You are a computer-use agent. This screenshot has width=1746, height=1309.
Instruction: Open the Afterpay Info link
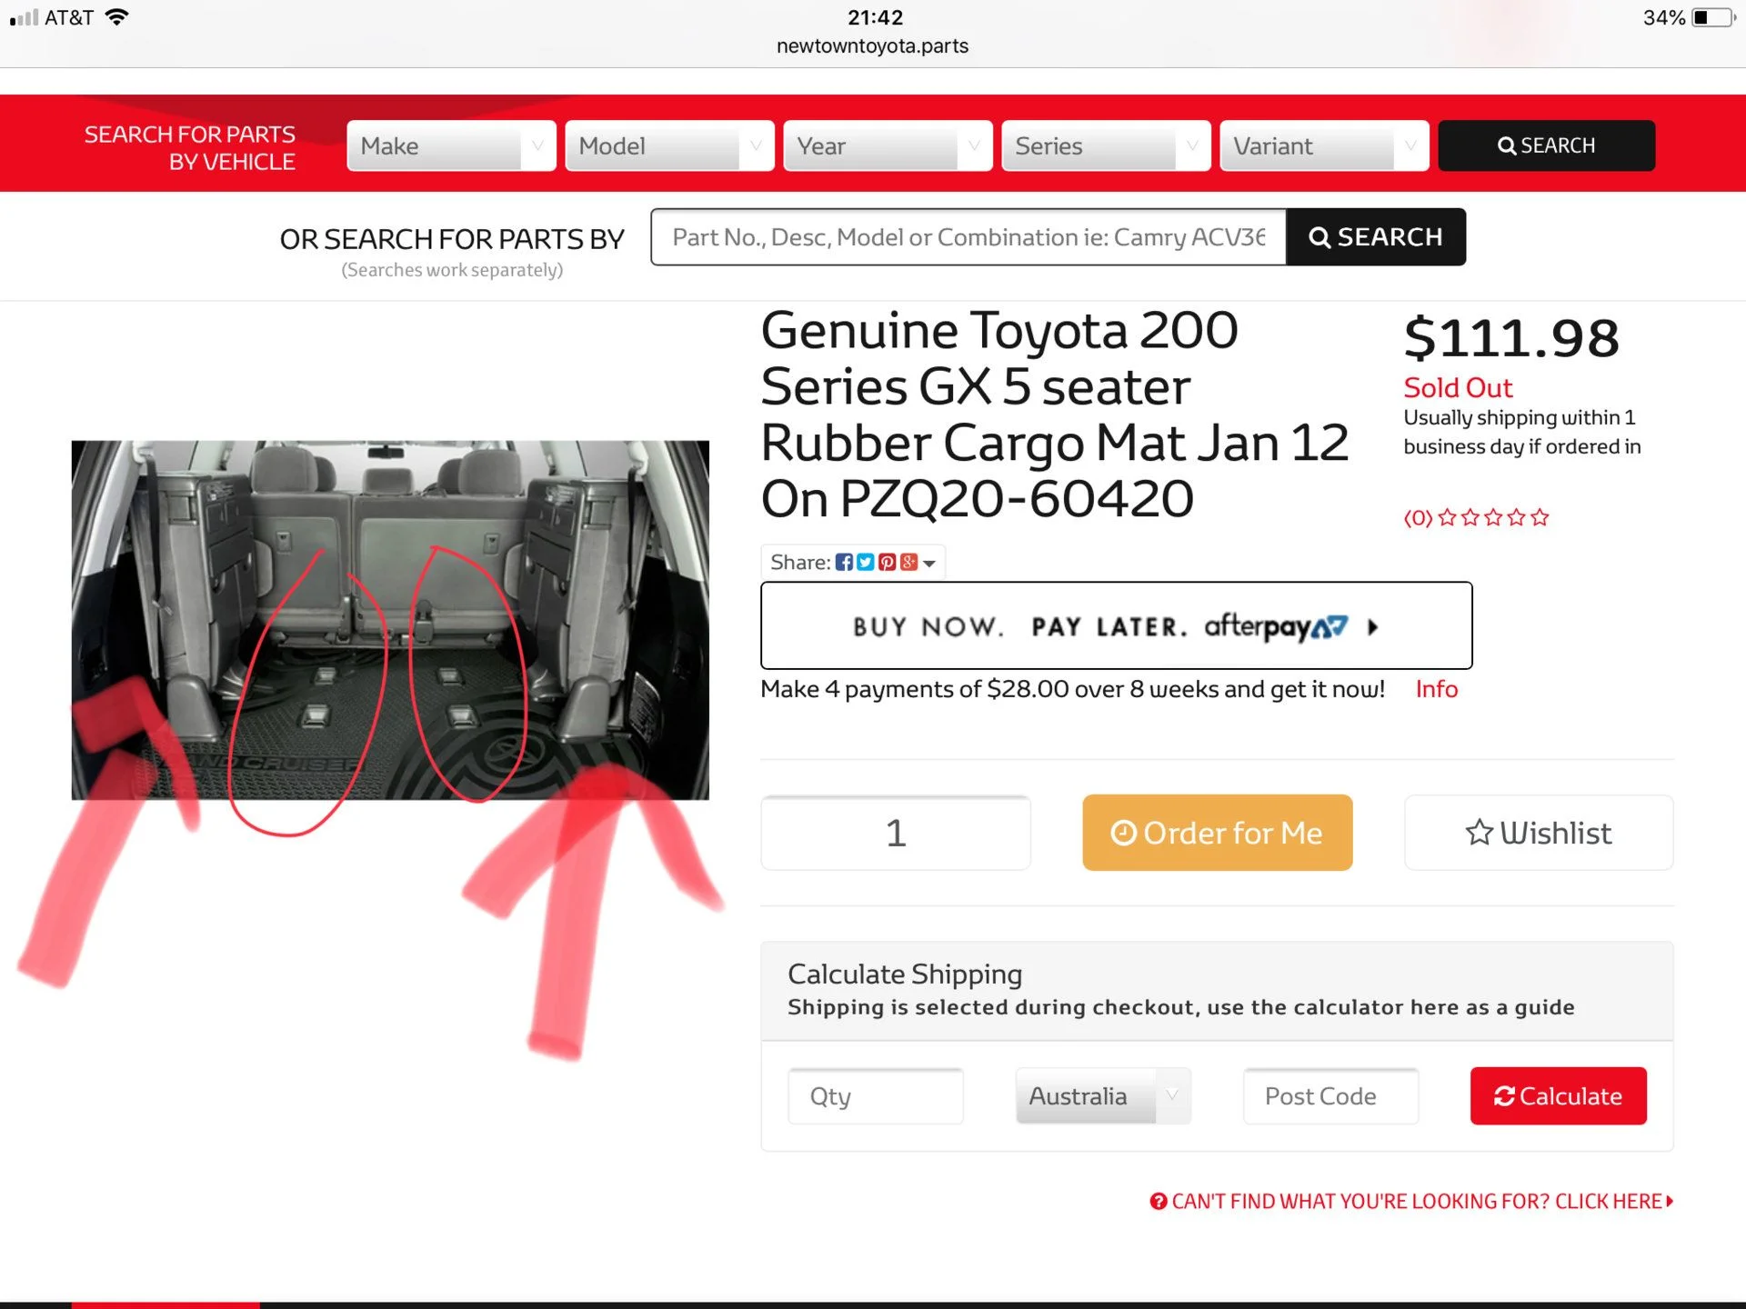click(x=1436, y=689)
